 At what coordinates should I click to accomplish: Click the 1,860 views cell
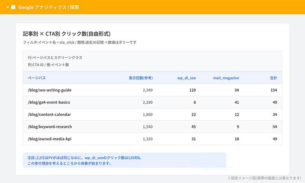(148, 114)
